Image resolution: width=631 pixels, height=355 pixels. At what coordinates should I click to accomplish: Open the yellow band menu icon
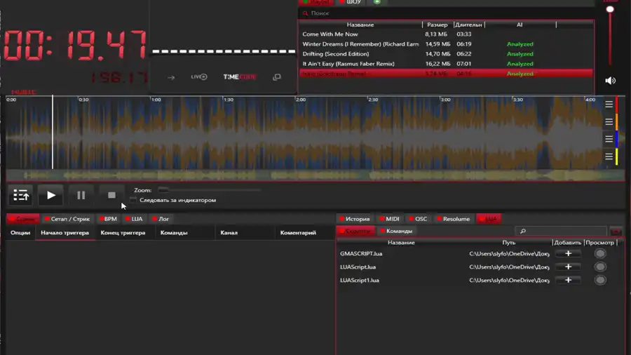pos(609,156)
